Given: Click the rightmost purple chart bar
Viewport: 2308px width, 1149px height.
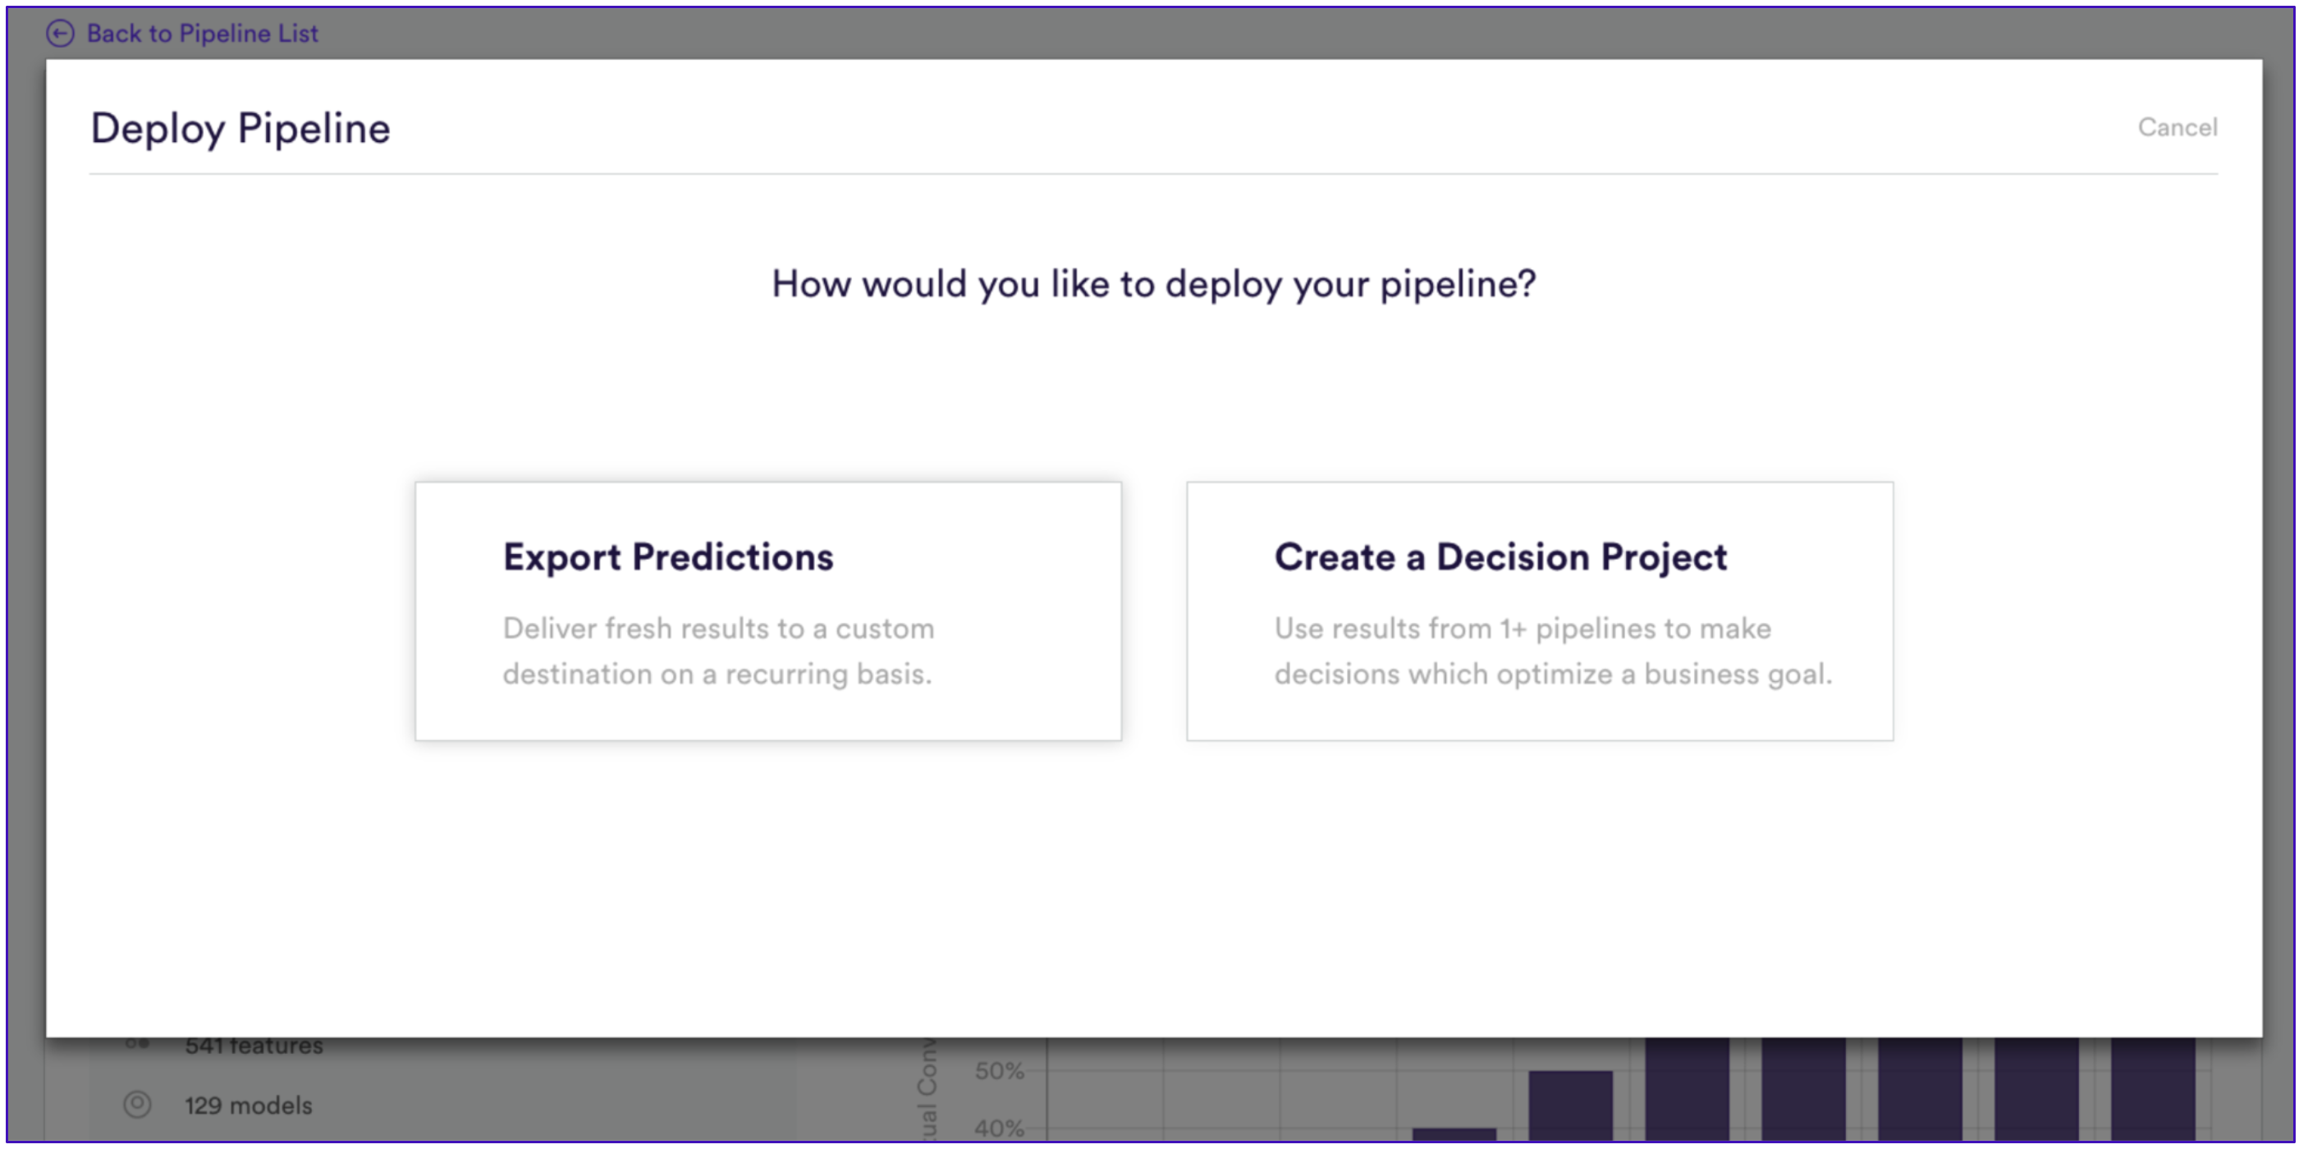Looking at the screenshot, I should coord(2152,1089).
